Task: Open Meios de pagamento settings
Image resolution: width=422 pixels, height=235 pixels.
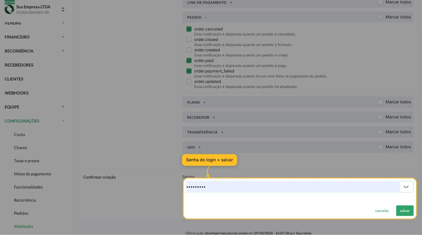Action: point(32,174)
